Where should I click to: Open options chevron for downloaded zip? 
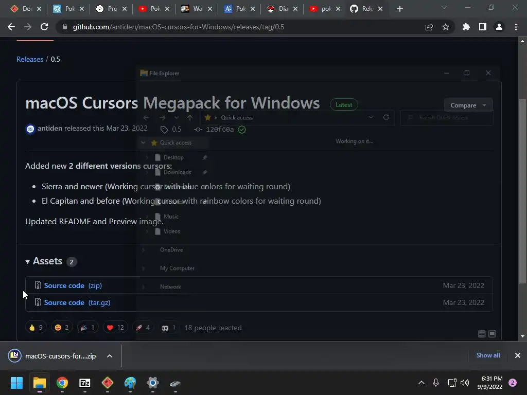click(110, 356)
